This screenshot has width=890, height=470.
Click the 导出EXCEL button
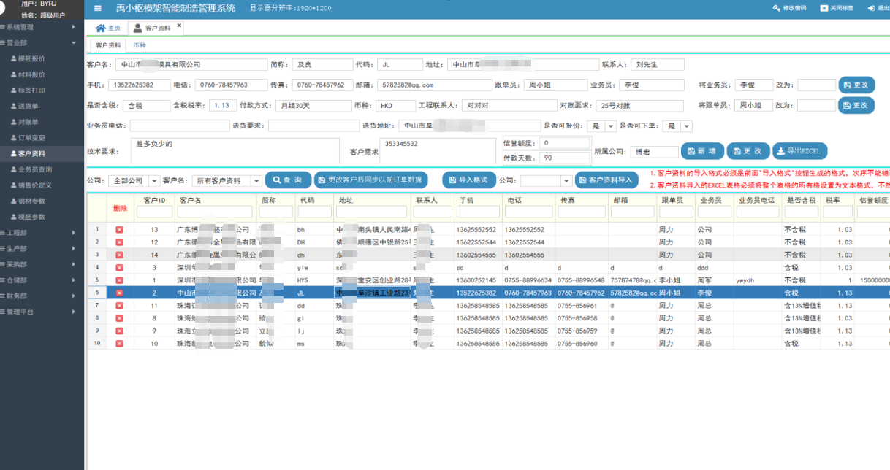tap(800, 151)
